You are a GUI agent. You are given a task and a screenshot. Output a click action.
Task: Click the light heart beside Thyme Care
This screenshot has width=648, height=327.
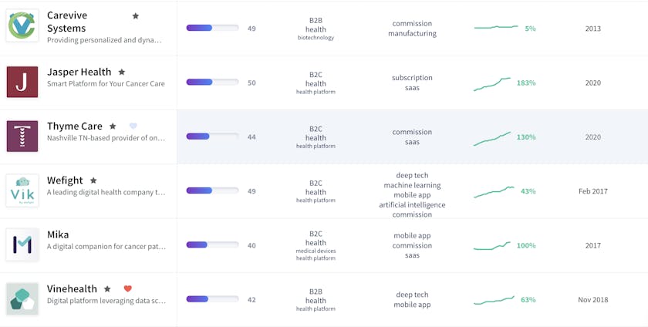click(133, 126)
